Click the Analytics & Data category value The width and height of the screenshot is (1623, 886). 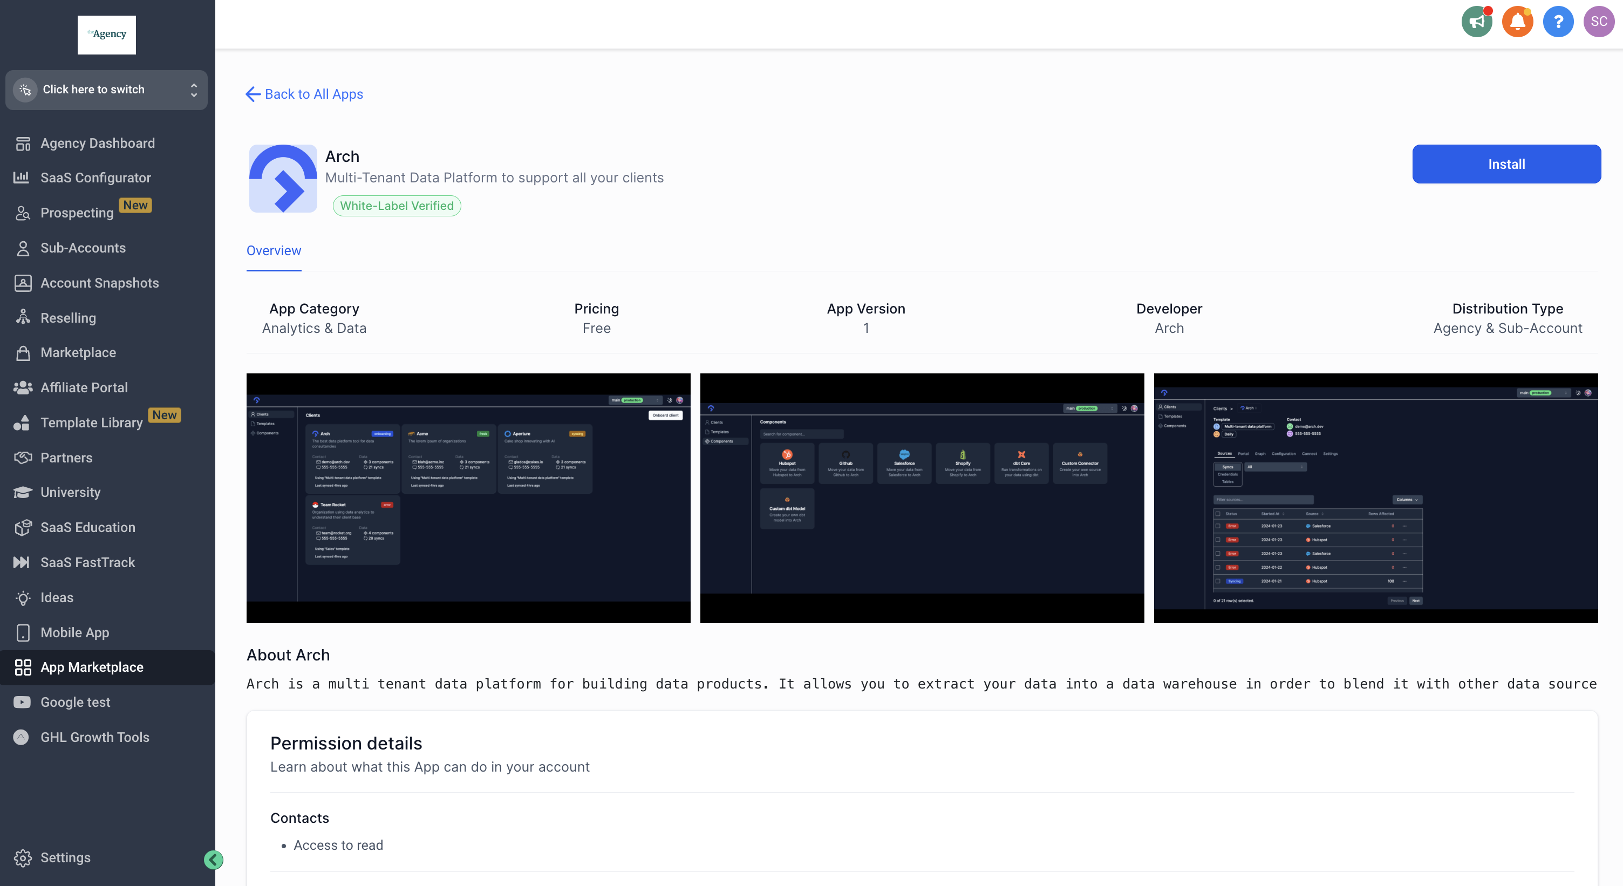point(314,328)
